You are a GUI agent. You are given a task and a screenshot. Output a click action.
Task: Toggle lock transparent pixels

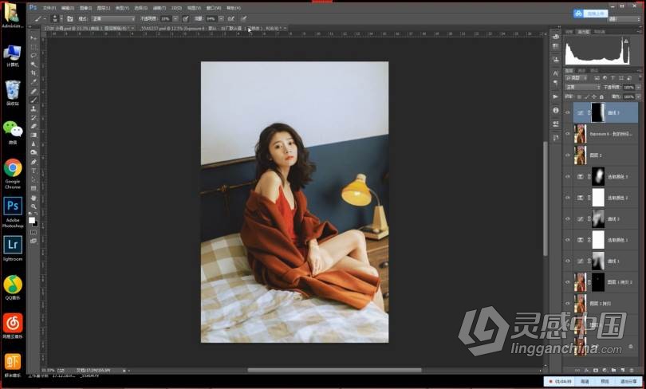tap(579, 96)
